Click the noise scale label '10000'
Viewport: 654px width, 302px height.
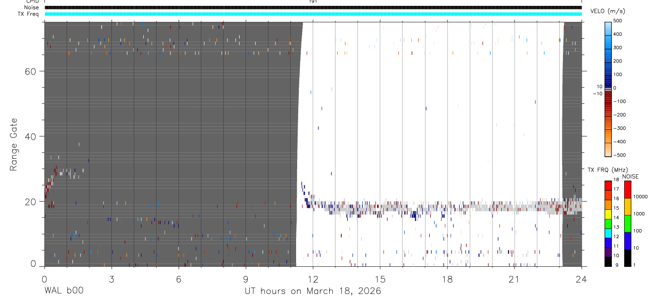(640, 197)
